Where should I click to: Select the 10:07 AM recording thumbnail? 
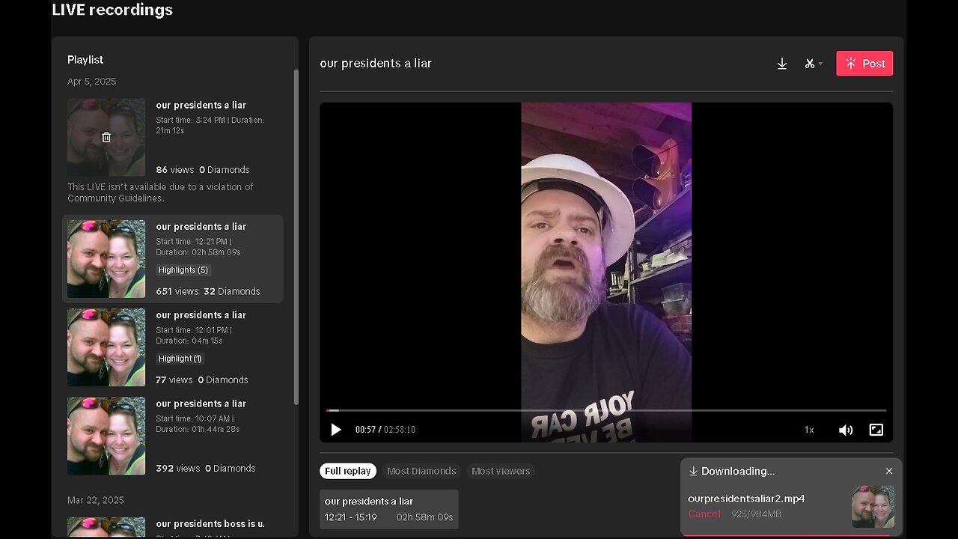[106, 436]
